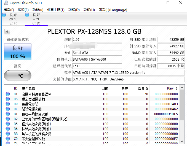Screen dimensions: 187x146
Task: Click raw value 0000000D4DC5
Action: pyautogui.click(x=166, y=114)
